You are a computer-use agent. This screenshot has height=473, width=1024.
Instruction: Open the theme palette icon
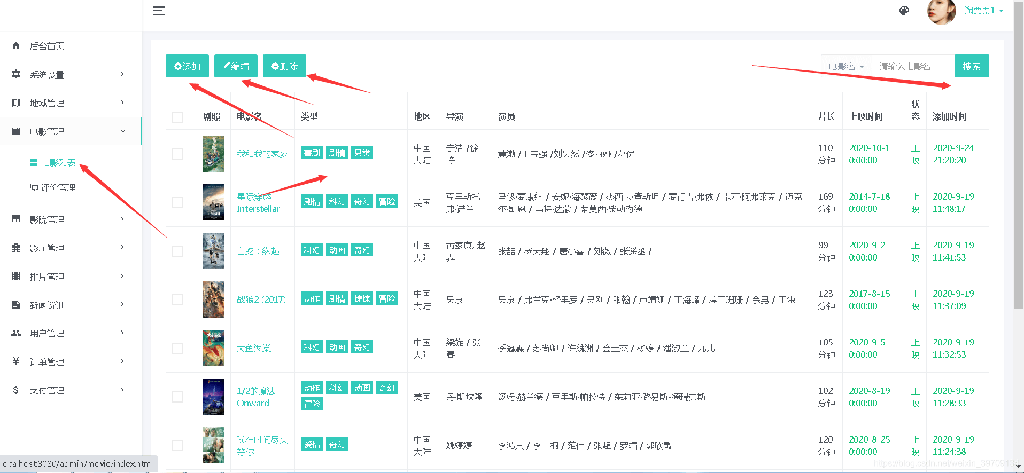pyautogui.click(x=904, y=11)
